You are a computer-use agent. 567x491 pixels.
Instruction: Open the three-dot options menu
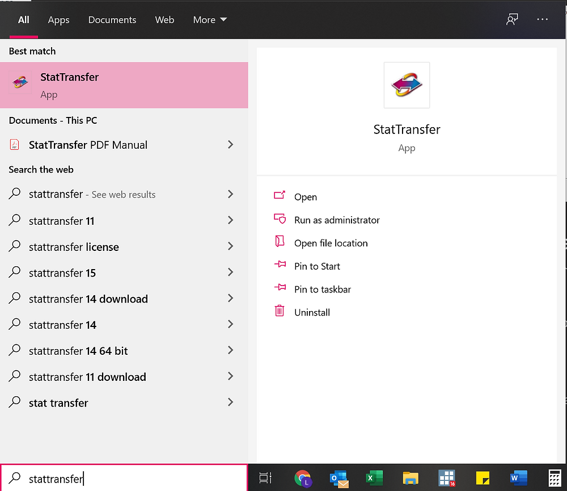pyautogui.click(x=542, y=19)
